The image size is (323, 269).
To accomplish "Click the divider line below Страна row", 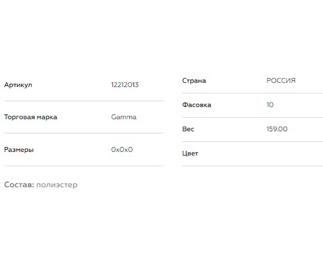I will click(x=252, y=93).
